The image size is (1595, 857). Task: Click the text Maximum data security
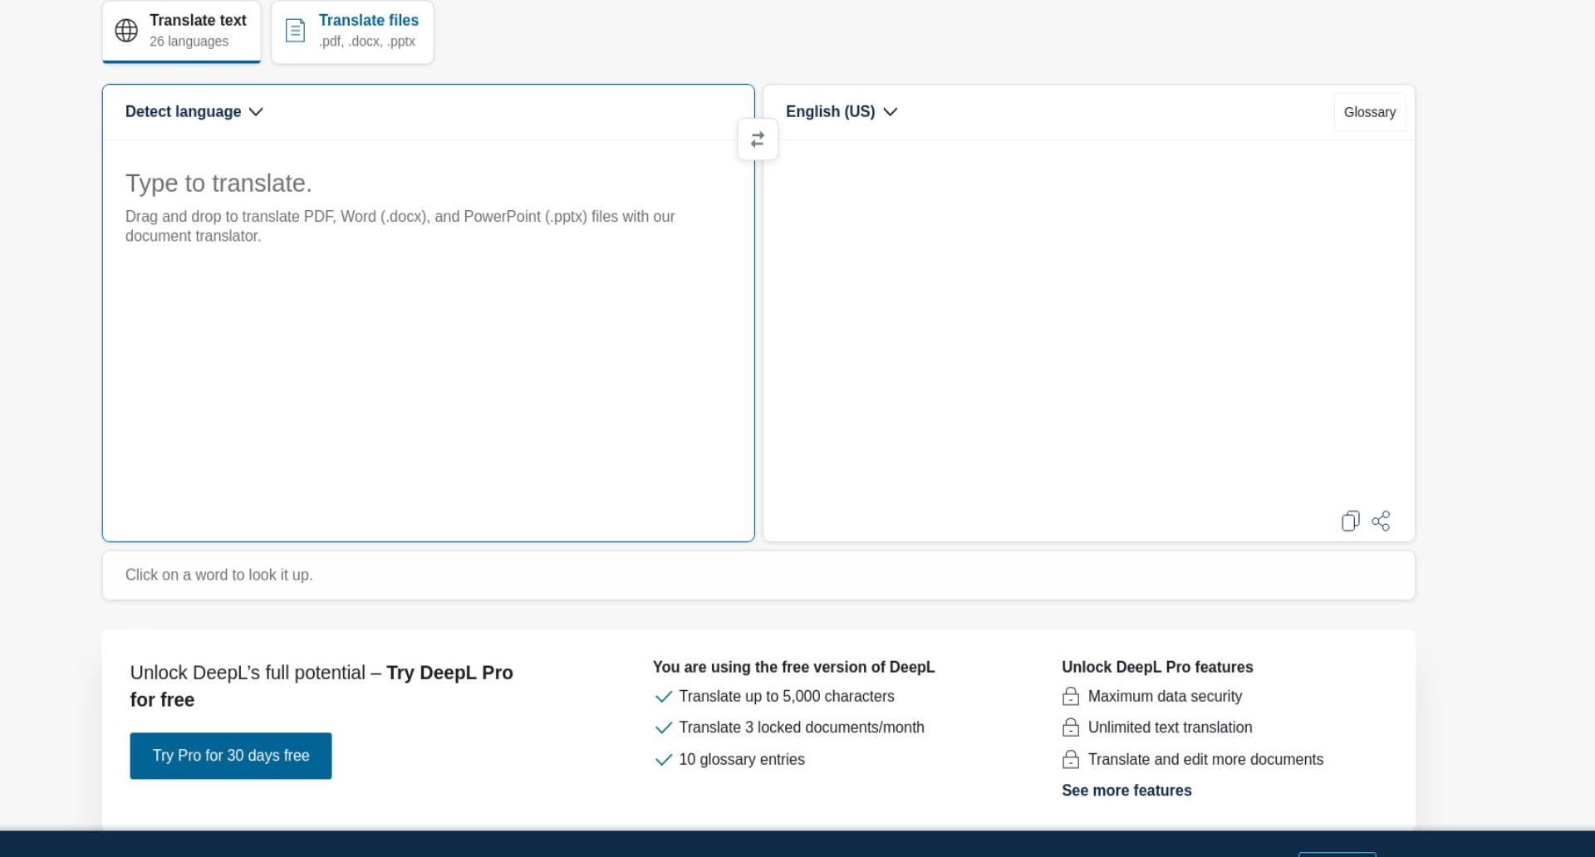[x=1165, y=696]
